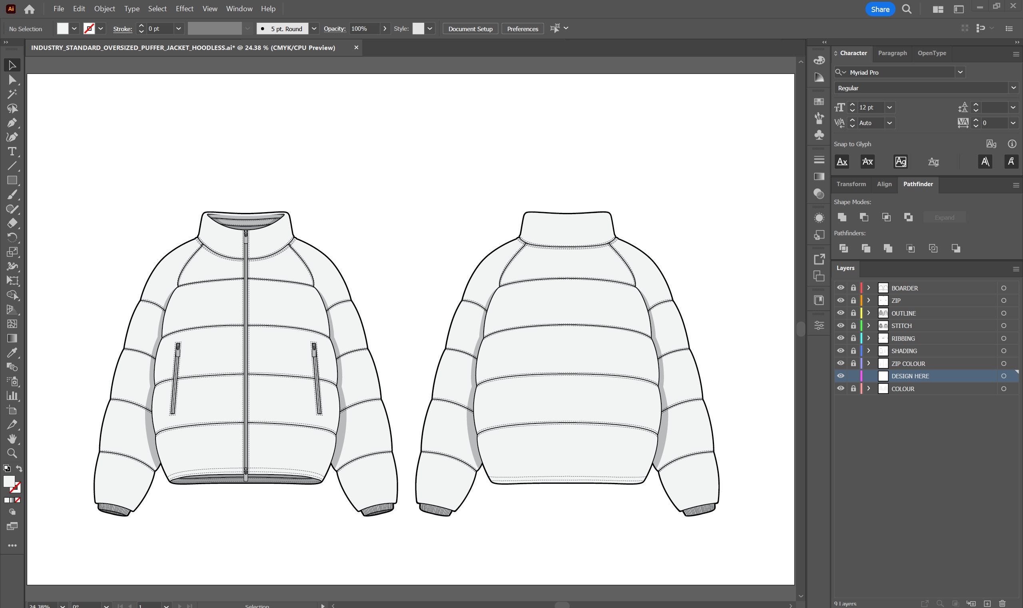The height and width of the screenshot is (608, 1023).
Task: Select the Pen tool
Action: [x=12, y=123]
